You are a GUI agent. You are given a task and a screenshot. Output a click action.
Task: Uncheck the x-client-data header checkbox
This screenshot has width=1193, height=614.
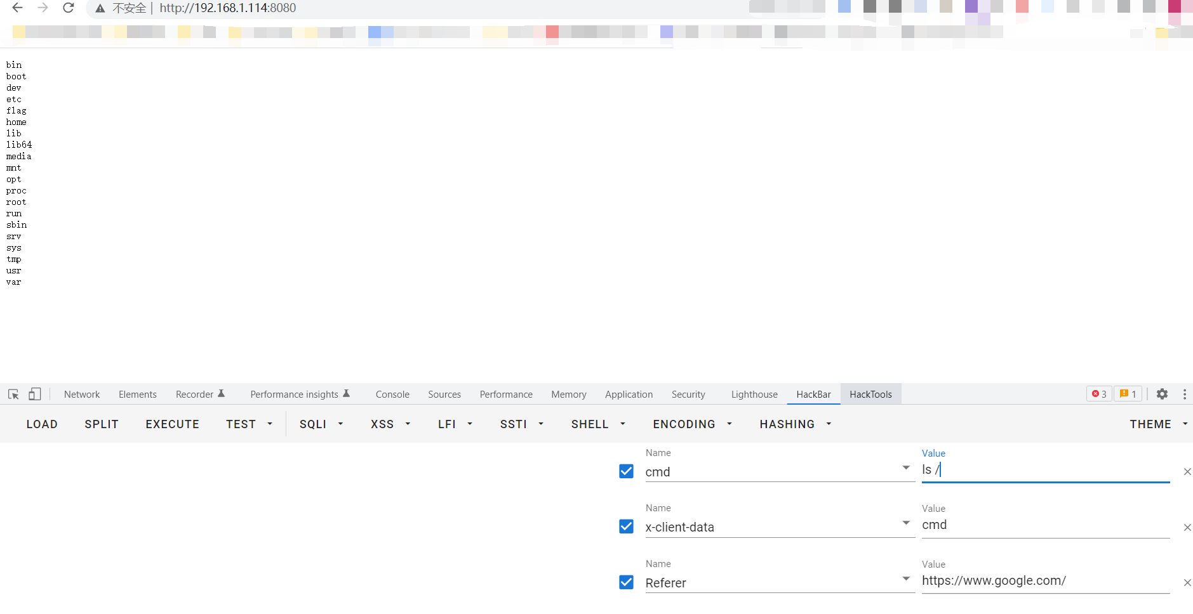[x=626, y=526]
